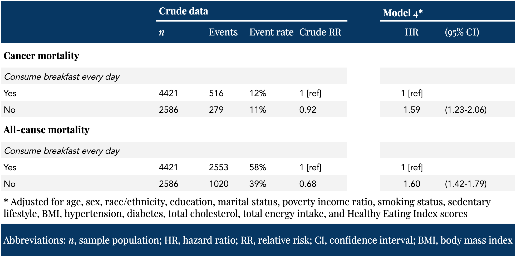The image size is (516, 257).
Task: Select the 279 events cell
Action: [x=216, y=110]
